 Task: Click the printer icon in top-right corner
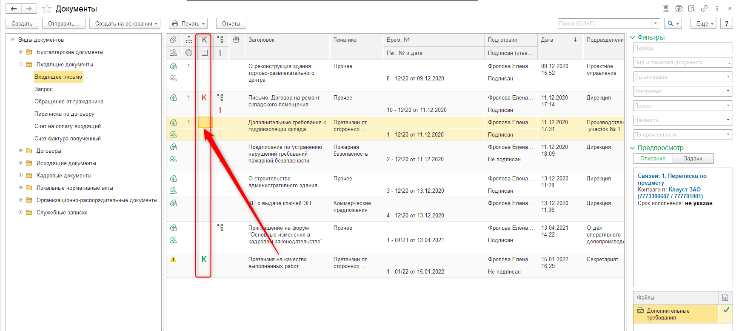tap(679, 9)
